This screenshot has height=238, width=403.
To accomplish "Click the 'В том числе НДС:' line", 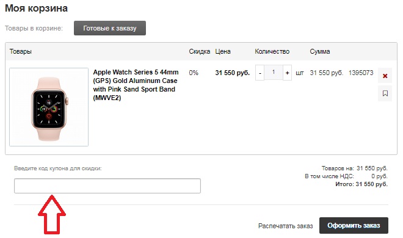I will [x=346, y=176].
